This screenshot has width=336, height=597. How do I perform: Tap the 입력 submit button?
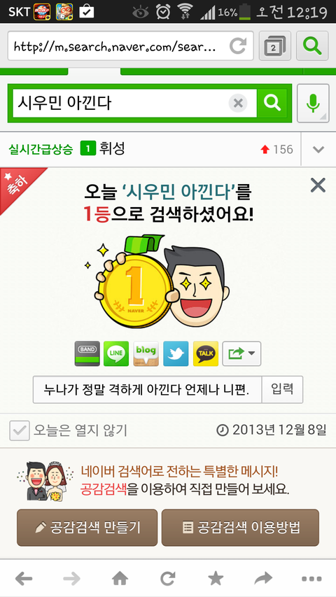282,390
